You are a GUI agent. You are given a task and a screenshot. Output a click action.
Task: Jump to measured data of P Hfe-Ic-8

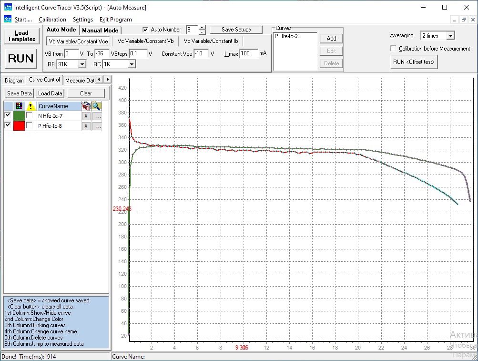[x=97, y=126]
